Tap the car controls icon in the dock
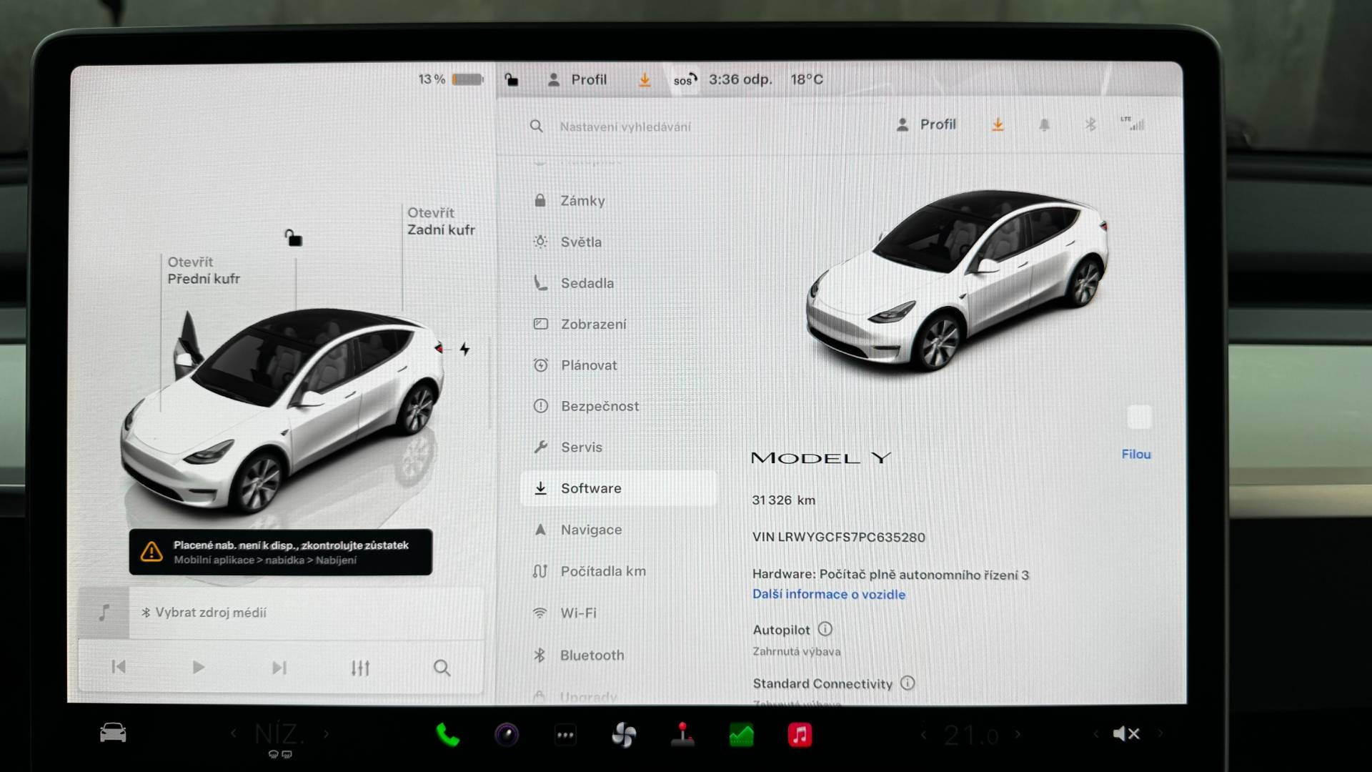Image resolution: width=1372 pixels, height=772 pixels. click(113, 733)
